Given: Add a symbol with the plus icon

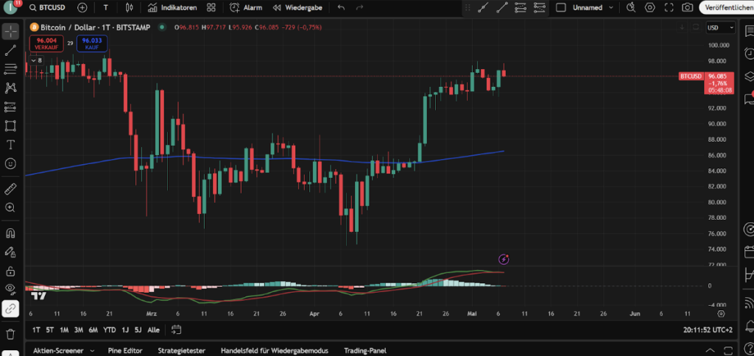Looking at the screenshot, I should point(82,7).
